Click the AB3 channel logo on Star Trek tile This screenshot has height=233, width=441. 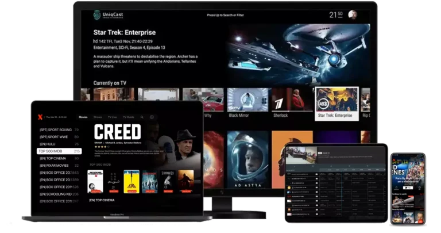pos(323,104)
